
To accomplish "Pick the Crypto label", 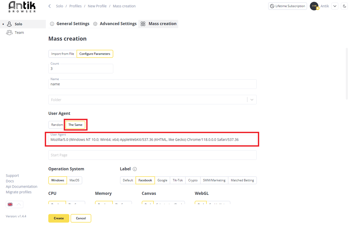I will 193,180.
